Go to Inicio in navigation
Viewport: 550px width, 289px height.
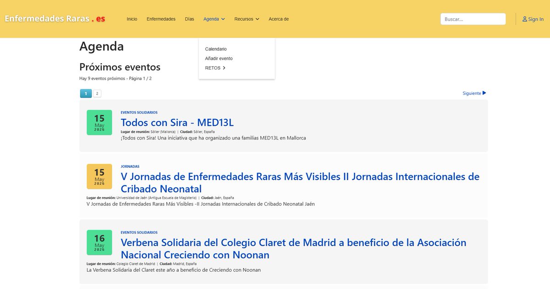pos(132,19)
